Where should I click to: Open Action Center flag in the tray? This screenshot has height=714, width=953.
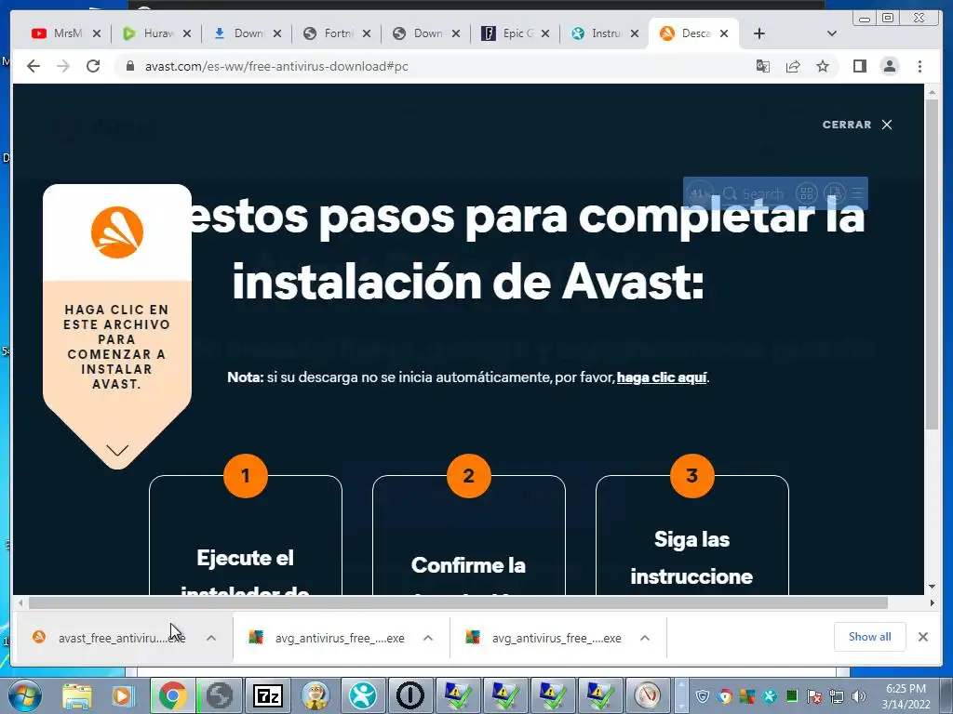point(814,696)
